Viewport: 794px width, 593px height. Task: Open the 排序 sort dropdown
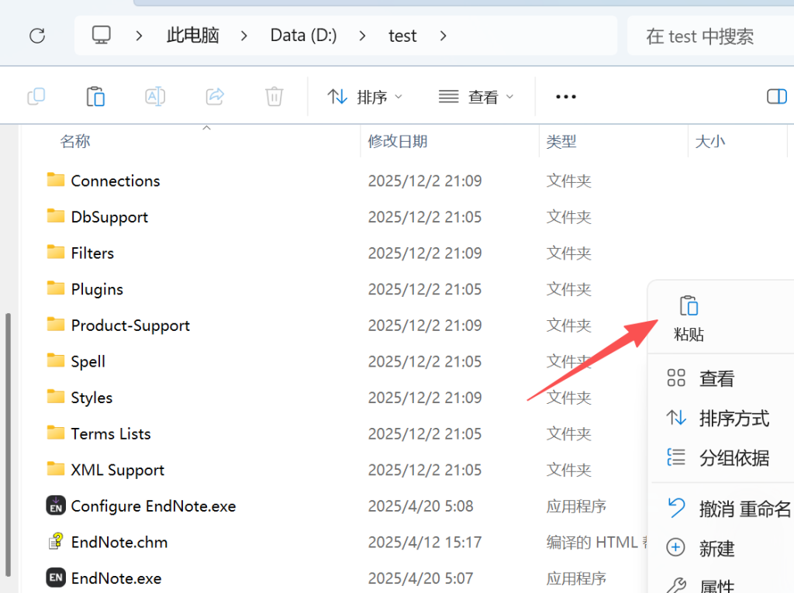point(365,97)
